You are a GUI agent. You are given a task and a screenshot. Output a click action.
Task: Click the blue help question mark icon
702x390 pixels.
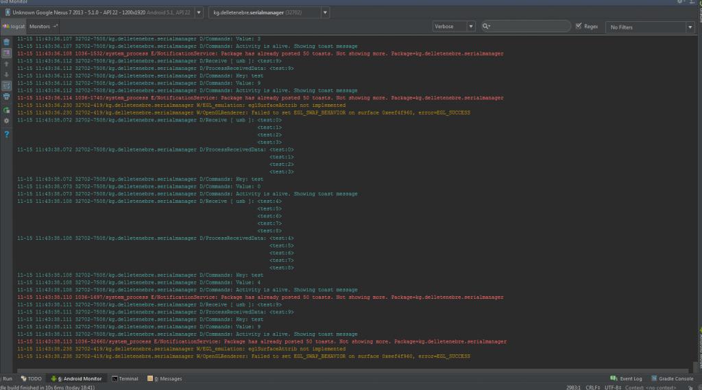(x=6, y=134)
